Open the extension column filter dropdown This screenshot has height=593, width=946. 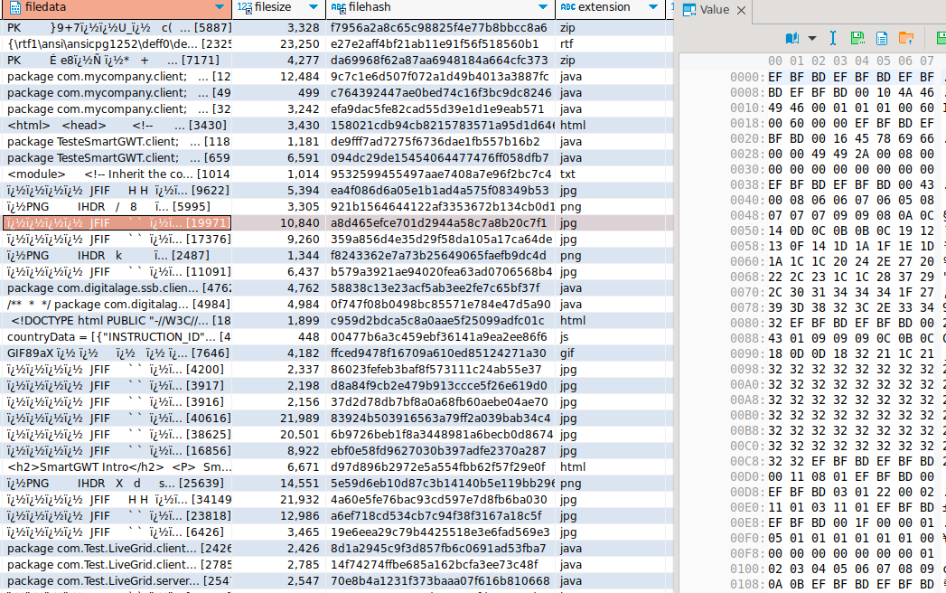[x=652, y=7]
